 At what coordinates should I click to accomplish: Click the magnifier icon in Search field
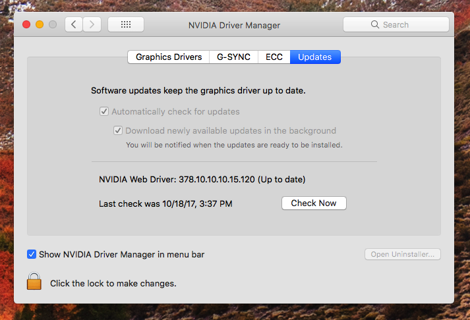pos(374,24)
